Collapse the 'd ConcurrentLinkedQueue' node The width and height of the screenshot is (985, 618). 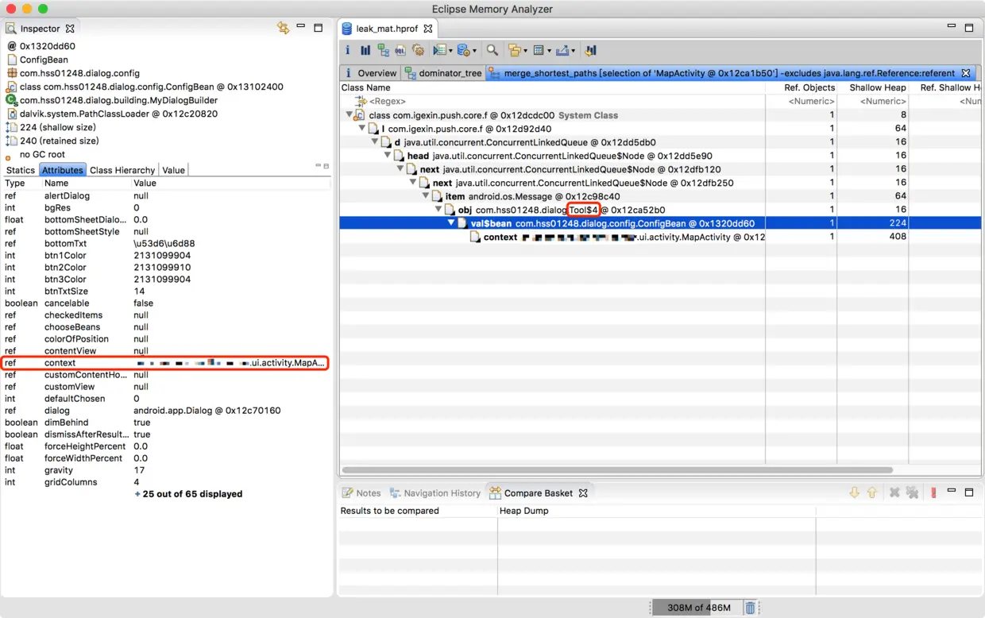[375, 142]
